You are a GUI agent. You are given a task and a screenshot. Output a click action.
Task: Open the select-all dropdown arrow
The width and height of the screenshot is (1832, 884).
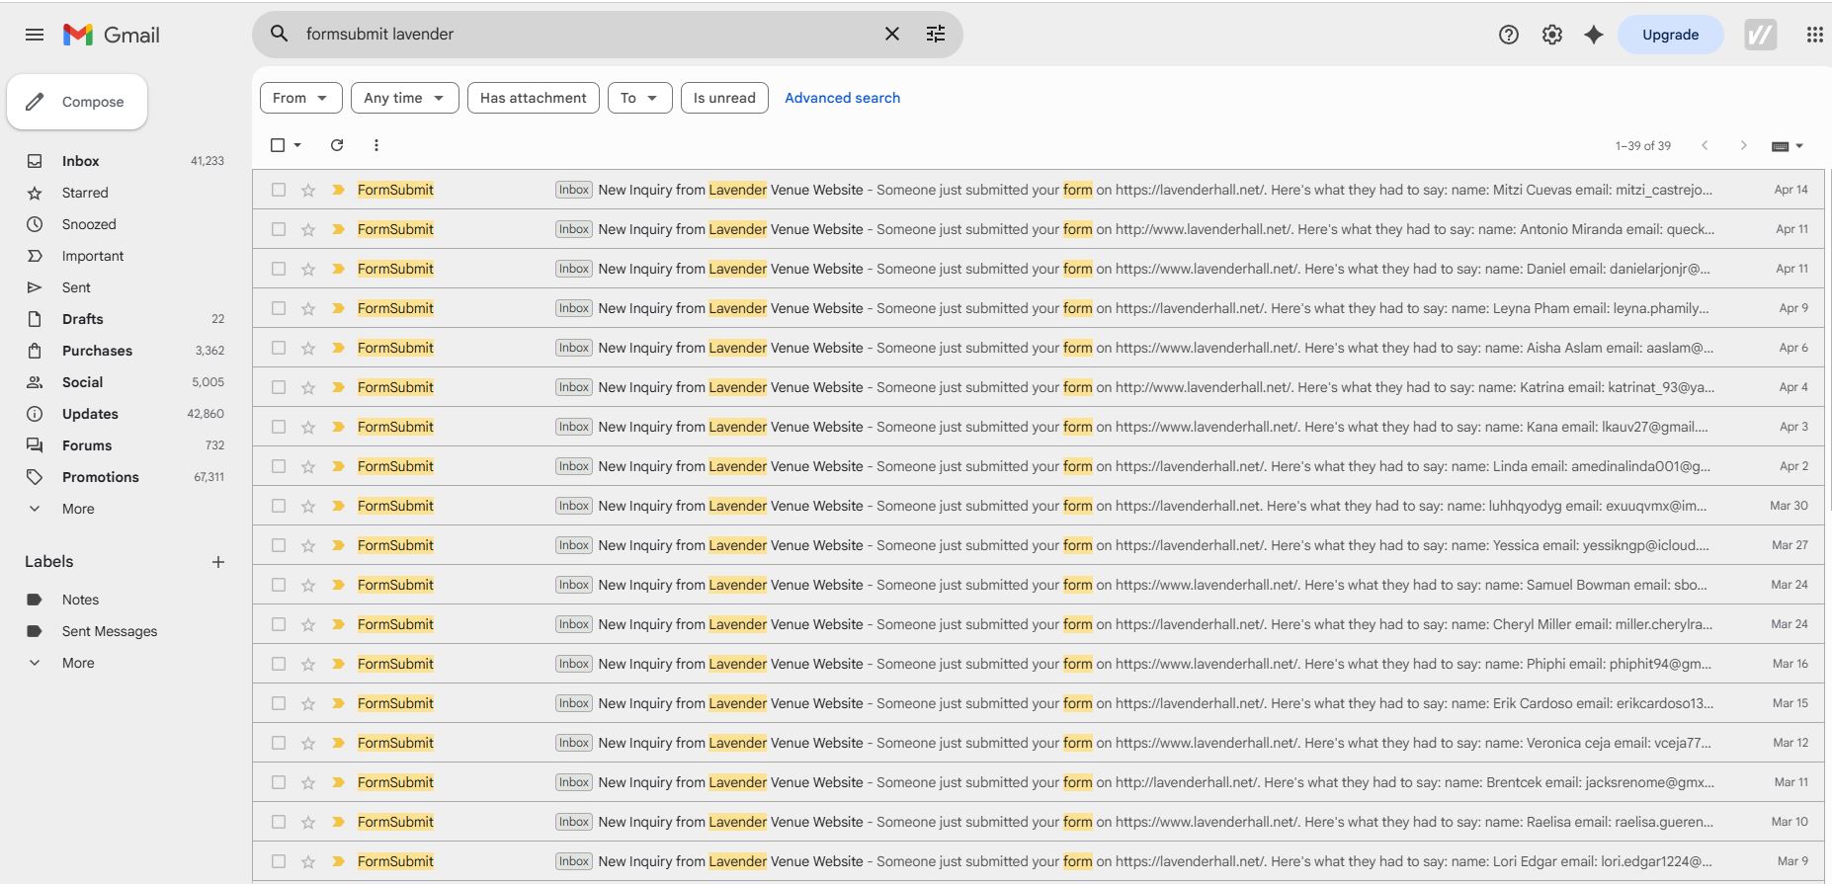pos(297,145)
